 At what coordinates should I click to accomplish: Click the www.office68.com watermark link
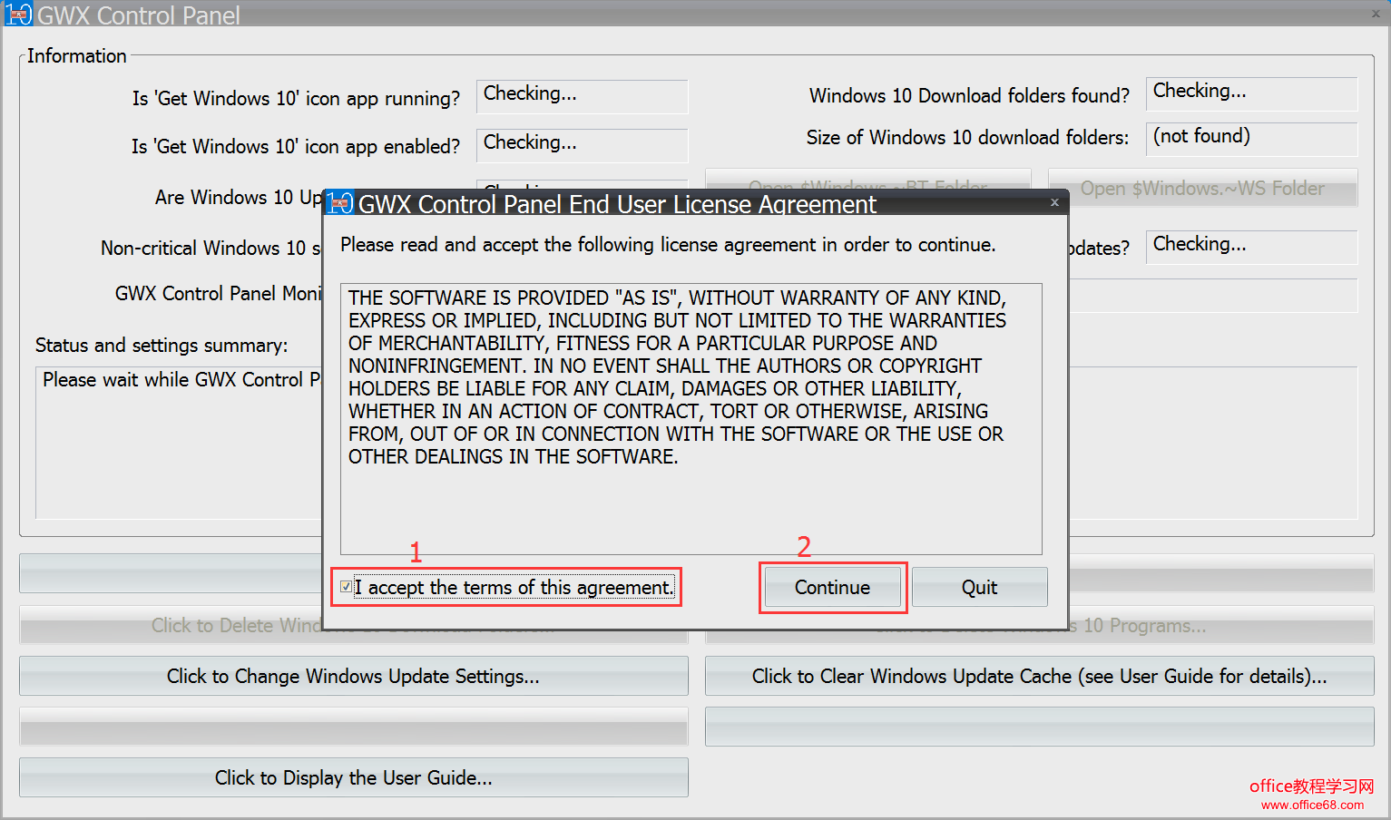[x=1312, y=804]
